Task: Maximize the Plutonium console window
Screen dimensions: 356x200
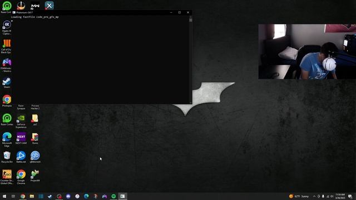Action: 180,12
